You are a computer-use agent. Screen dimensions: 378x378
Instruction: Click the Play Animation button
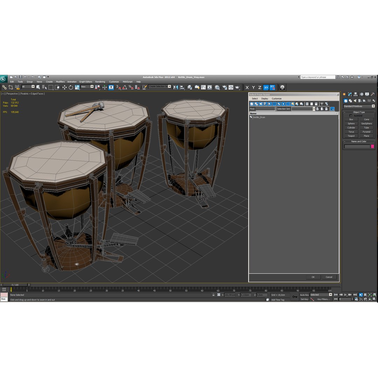(345, 295)
